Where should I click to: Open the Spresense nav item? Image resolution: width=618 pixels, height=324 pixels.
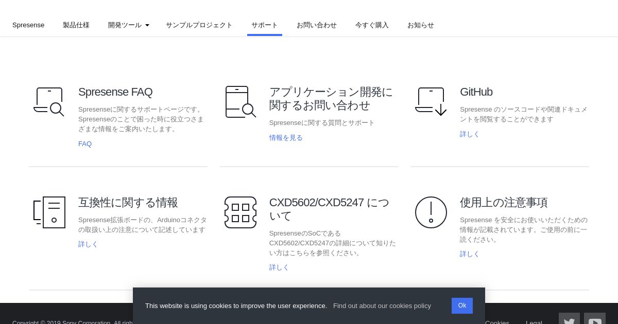(x=28, y=25)
